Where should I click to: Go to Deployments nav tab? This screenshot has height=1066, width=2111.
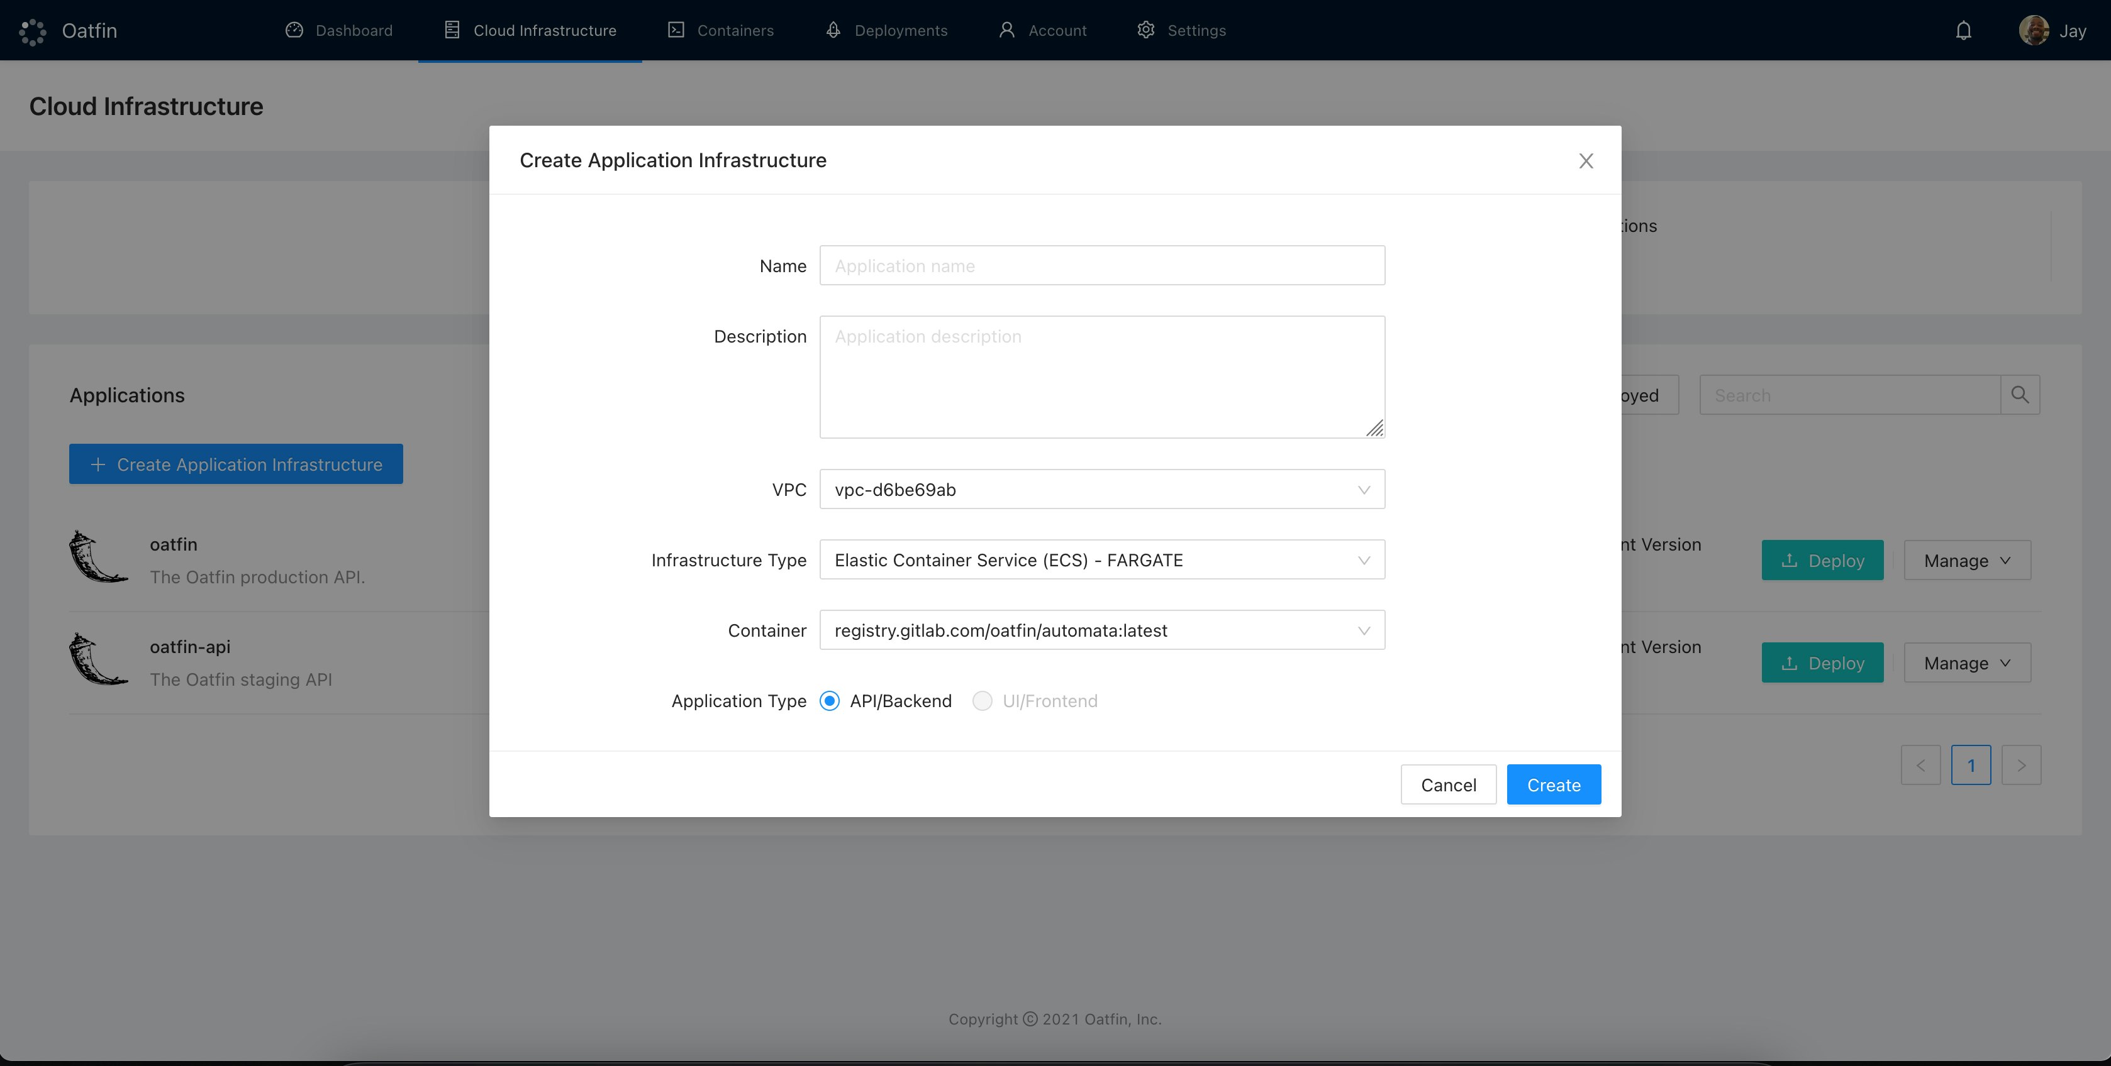click(886, 30)
